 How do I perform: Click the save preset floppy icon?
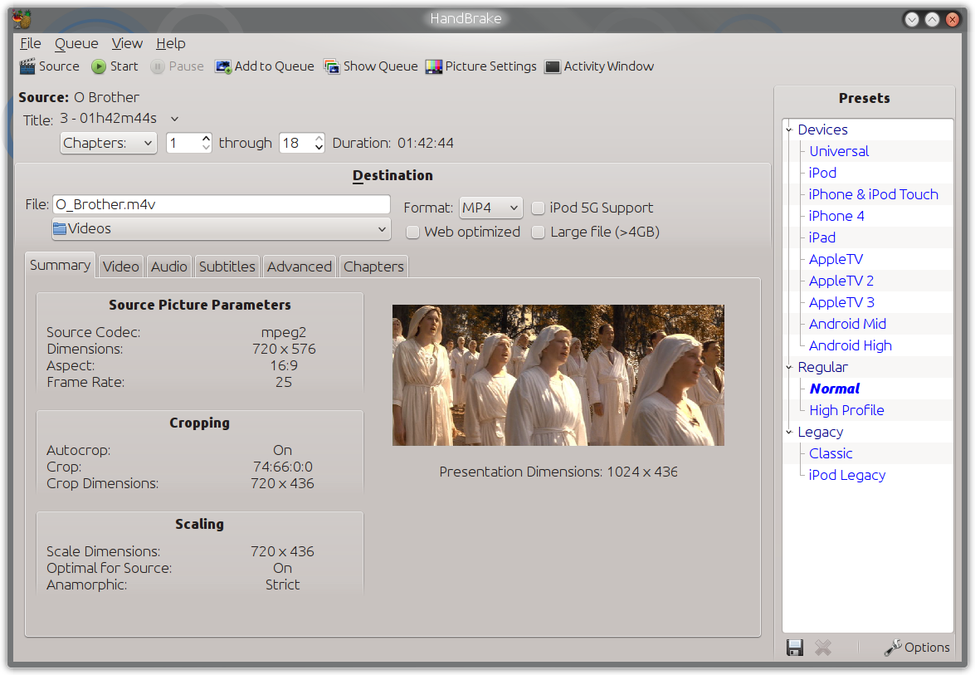click(x=795, y=648)
